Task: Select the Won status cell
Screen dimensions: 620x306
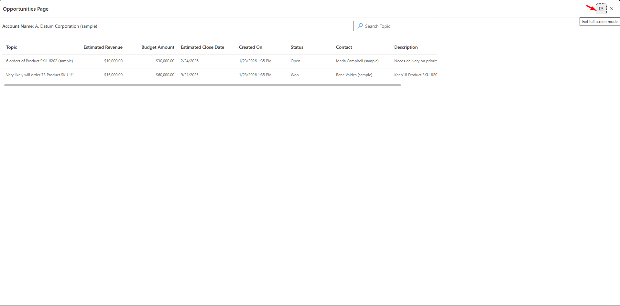Action: point(295,75)
